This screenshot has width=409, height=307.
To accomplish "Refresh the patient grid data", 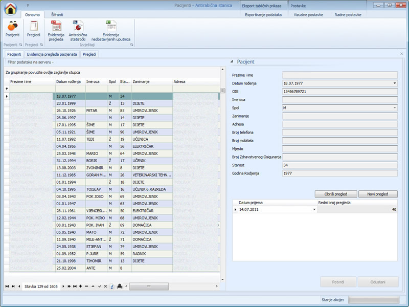I will pyautogui.click(x=112, y=287).
